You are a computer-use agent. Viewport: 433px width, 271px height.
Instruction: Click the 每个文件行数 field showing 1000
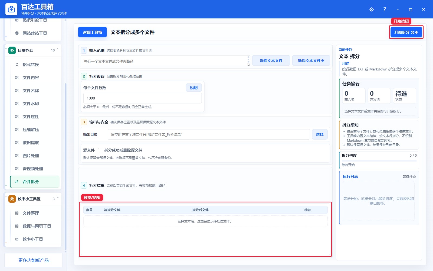[x=142, y=98]
